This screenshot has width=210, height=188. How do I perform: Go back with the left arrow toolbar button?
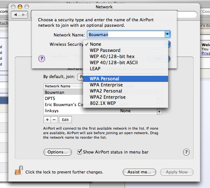click(x=15, y=15)
